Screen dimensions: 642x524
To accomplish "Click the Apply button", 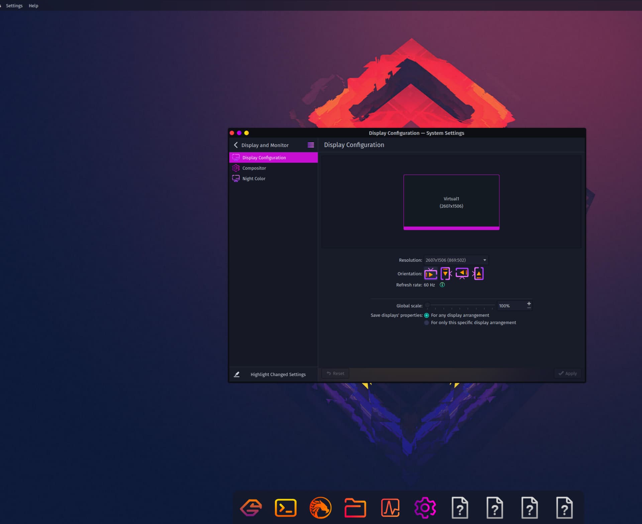I will [567, 373].
